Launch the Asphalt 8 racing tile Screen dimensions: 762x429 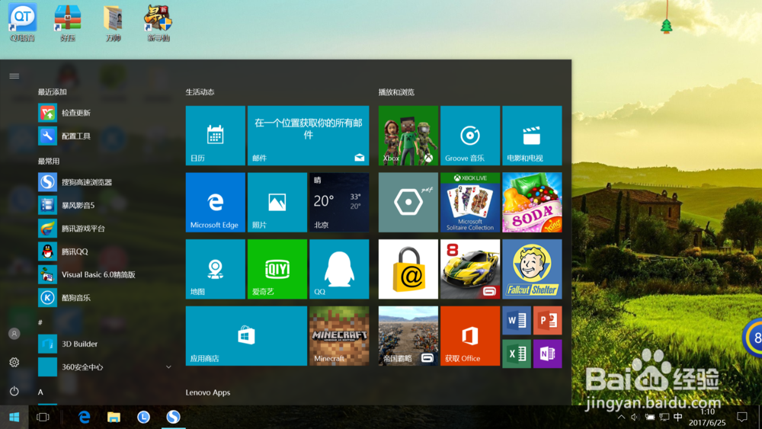pyautogui.click(x=470, y=269)
